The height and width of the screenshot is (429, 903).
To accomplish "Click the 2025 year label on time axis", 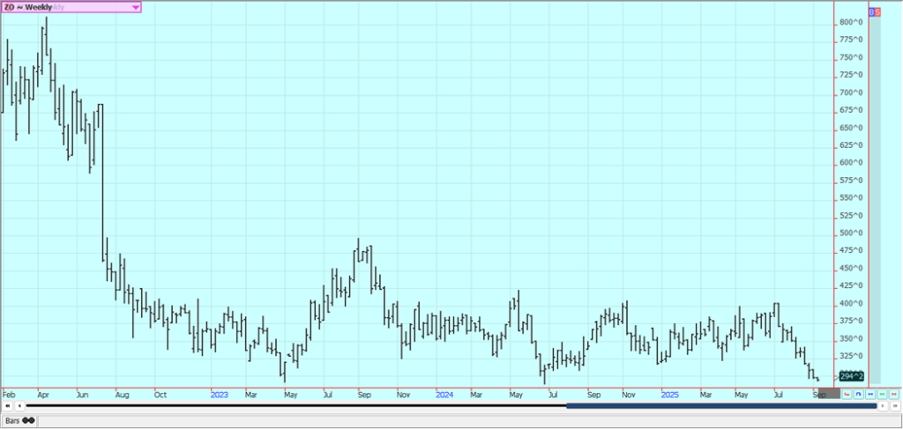I will pos(670,396).
